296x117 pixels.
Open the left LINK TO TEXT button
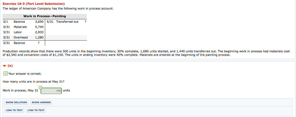pos(14,110)
